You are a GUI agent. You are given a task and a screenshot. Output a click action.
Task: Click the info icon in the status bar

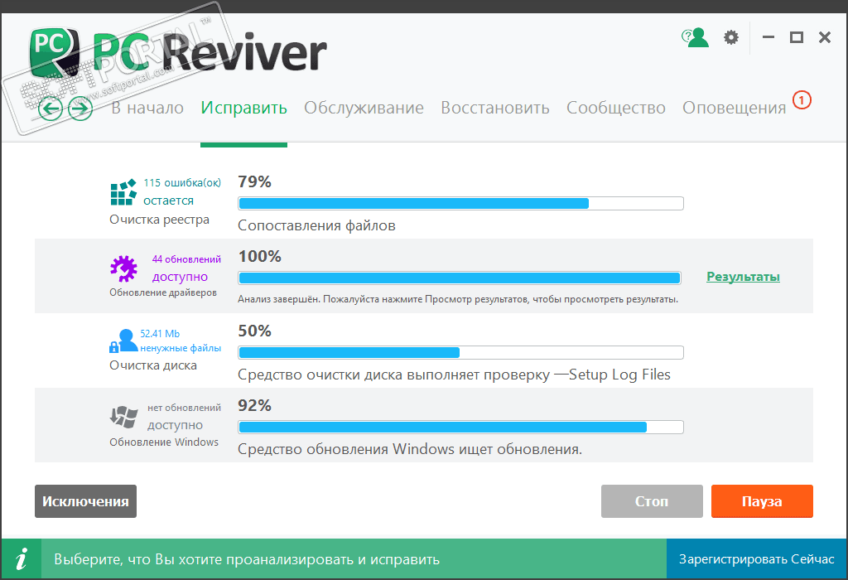coord(21,559)
